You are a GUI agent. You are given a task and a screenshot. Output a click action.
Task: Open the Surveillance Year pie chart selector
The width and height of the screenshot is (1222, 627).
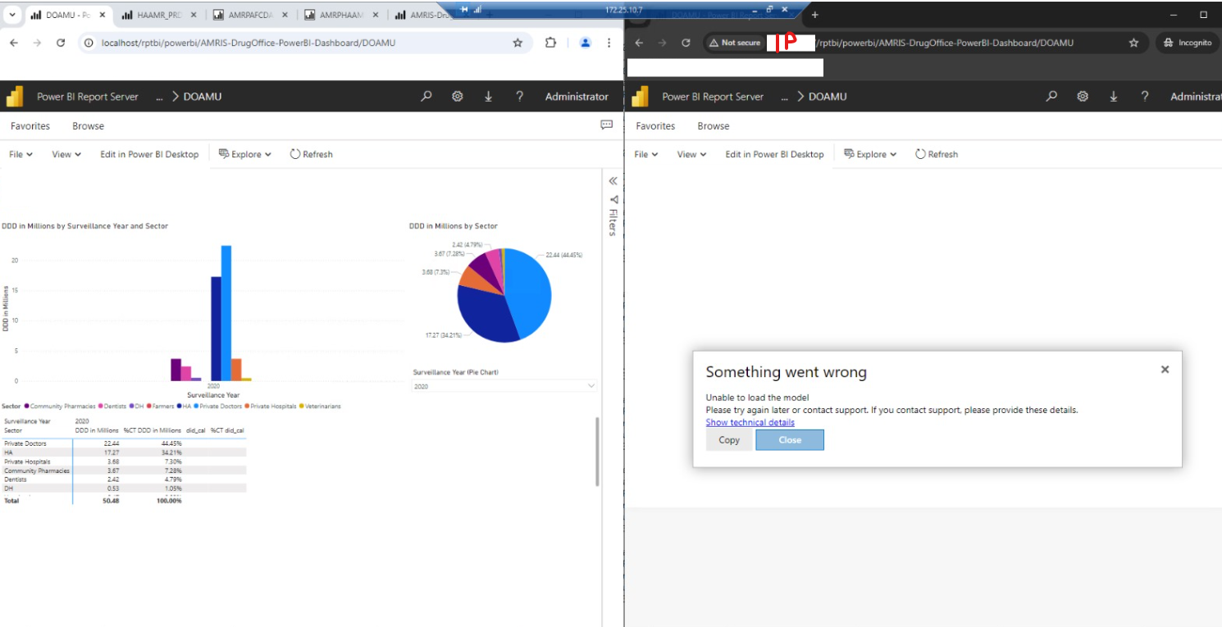coord(503,385)
